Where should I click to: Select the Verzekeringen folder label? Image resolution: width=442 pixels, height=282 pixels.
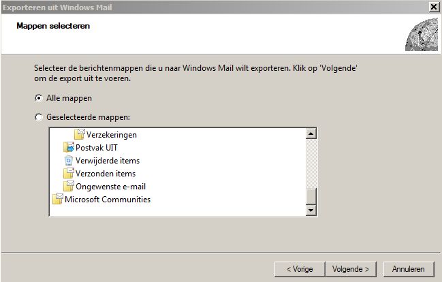point(111,135)
